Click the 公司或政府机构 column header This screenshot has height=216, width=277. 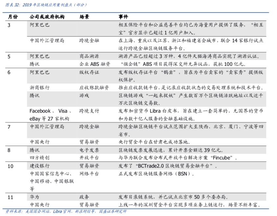(x=47, y=17)
